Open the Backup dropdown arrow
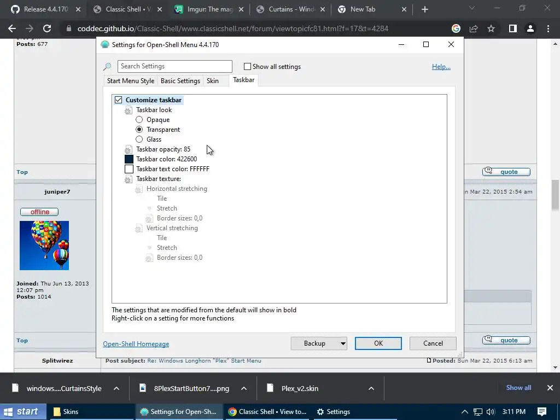Viewport: 560px width, 420px height. coord(343,343)
